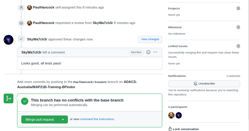Click PaulHancock's participant avatar
Image resolution: width=249 pixels, height=131 pixels.
pos(171,115)
